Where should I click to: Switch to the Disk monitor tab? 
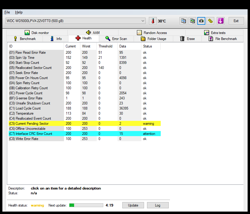(x=37, y=33)
